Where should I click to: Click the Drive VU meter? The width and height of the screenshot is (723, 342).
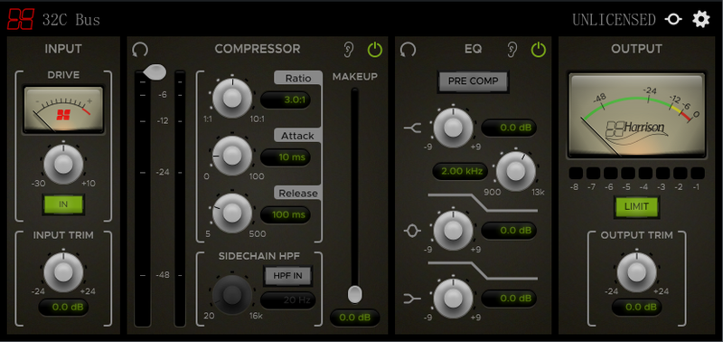point(63,109)
